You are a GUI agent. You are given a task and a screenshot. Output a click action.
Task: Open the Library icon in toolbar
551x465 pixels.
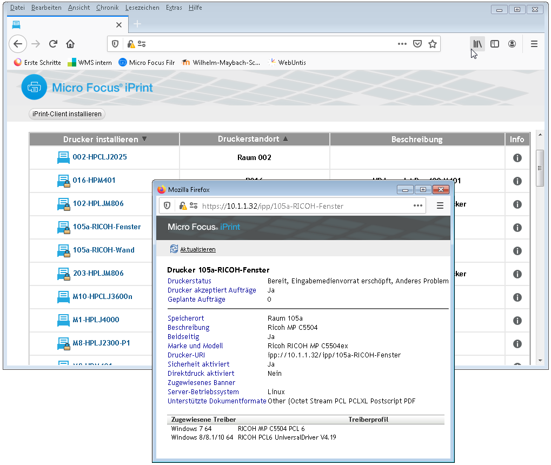477,44
